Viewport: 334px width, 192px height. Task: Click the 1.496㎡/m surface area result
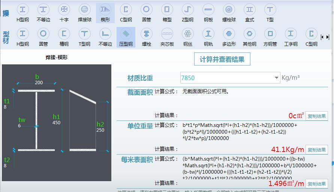point(286,183)
